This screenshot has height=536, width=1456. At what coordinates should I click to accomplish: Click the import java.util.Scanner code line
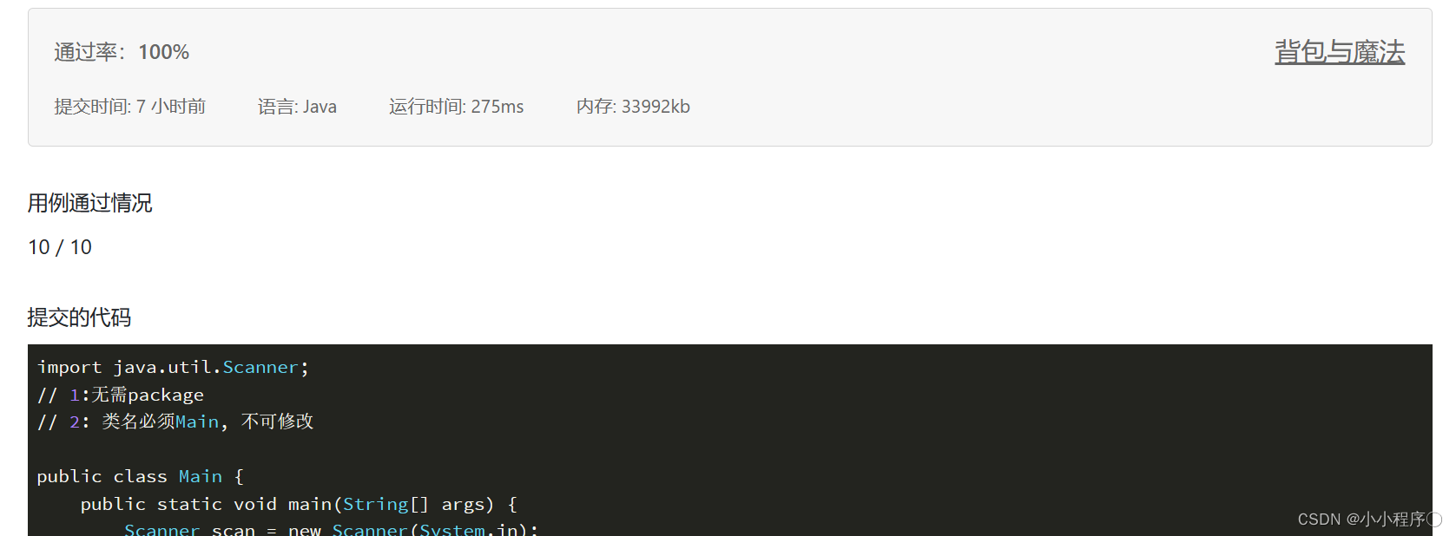pos(173,367)
